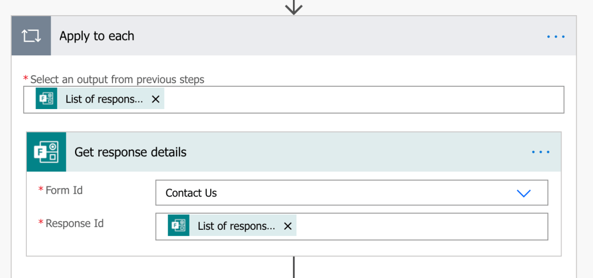The image size is (593, 278).
Task: Click the Form Id field label
Action: tap(64, 190)
